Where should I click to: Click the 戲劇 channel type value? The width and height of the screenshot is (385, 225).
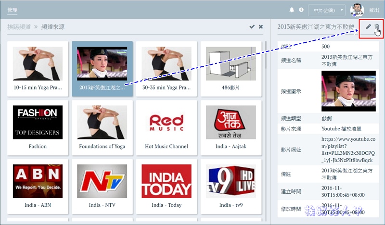pyautogui.click(x=326, y=119)
